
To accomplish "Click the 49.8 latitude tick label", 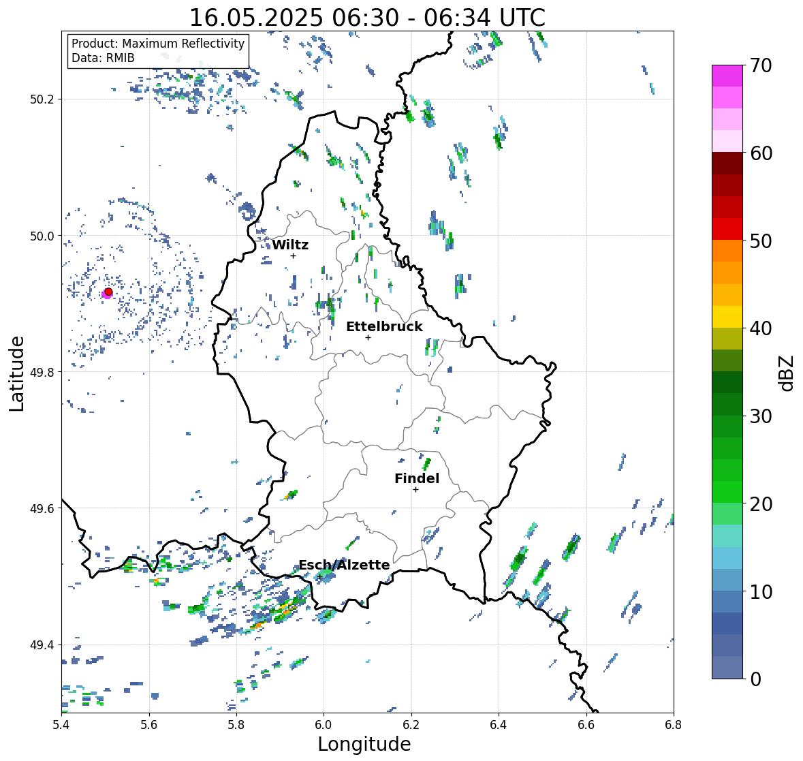I will [x=42, y=372].
